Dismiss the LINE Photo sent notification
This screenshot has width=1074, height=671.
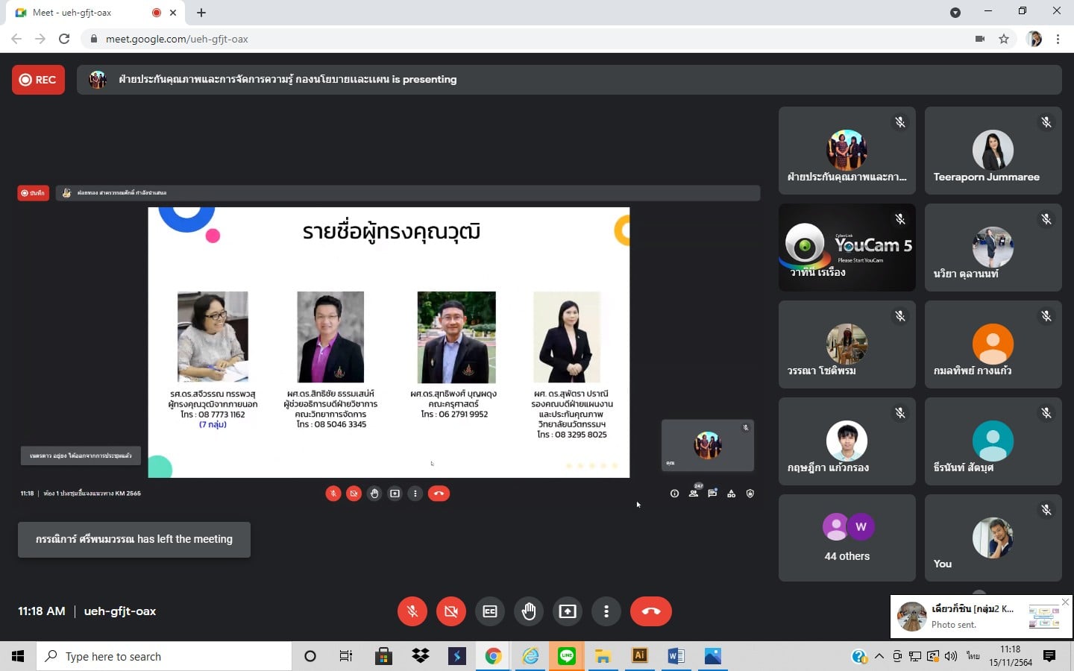pos(1065,602)
